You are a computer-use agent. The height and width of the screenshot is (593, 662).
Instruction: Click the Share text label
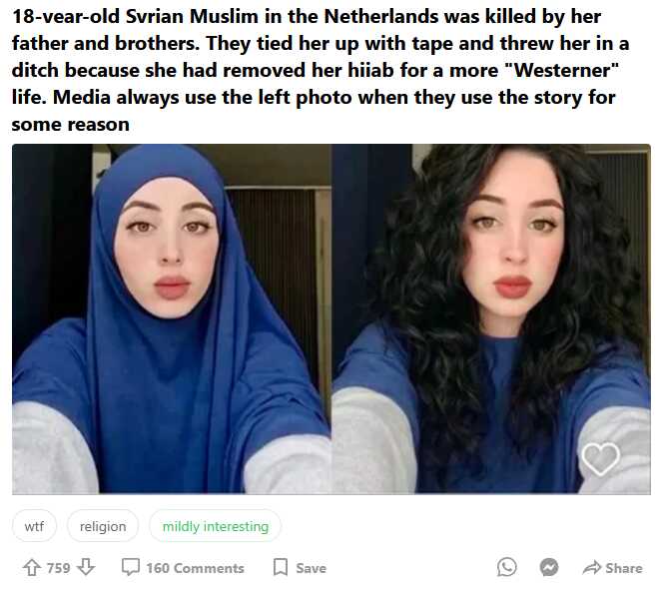pyautogui.click(x=624, y=568)
